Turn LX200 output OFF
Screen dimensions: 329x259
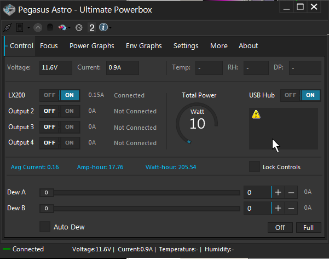click(x=50, y=95)
